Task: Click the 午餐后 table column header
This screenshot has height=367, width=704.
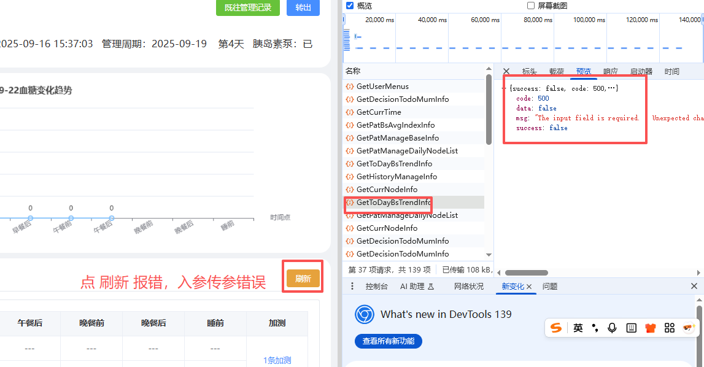Action: coord(30,323)
